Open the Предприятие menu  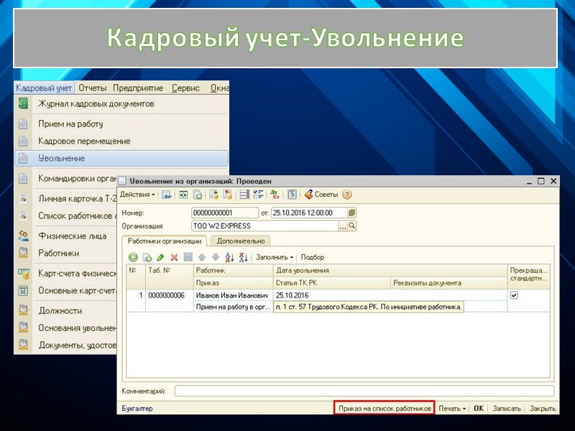click(x=138, y=88)
